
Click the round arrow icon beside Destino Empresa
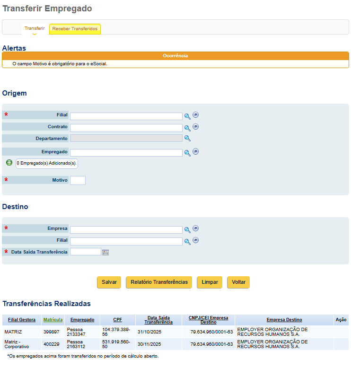(195, 228)
